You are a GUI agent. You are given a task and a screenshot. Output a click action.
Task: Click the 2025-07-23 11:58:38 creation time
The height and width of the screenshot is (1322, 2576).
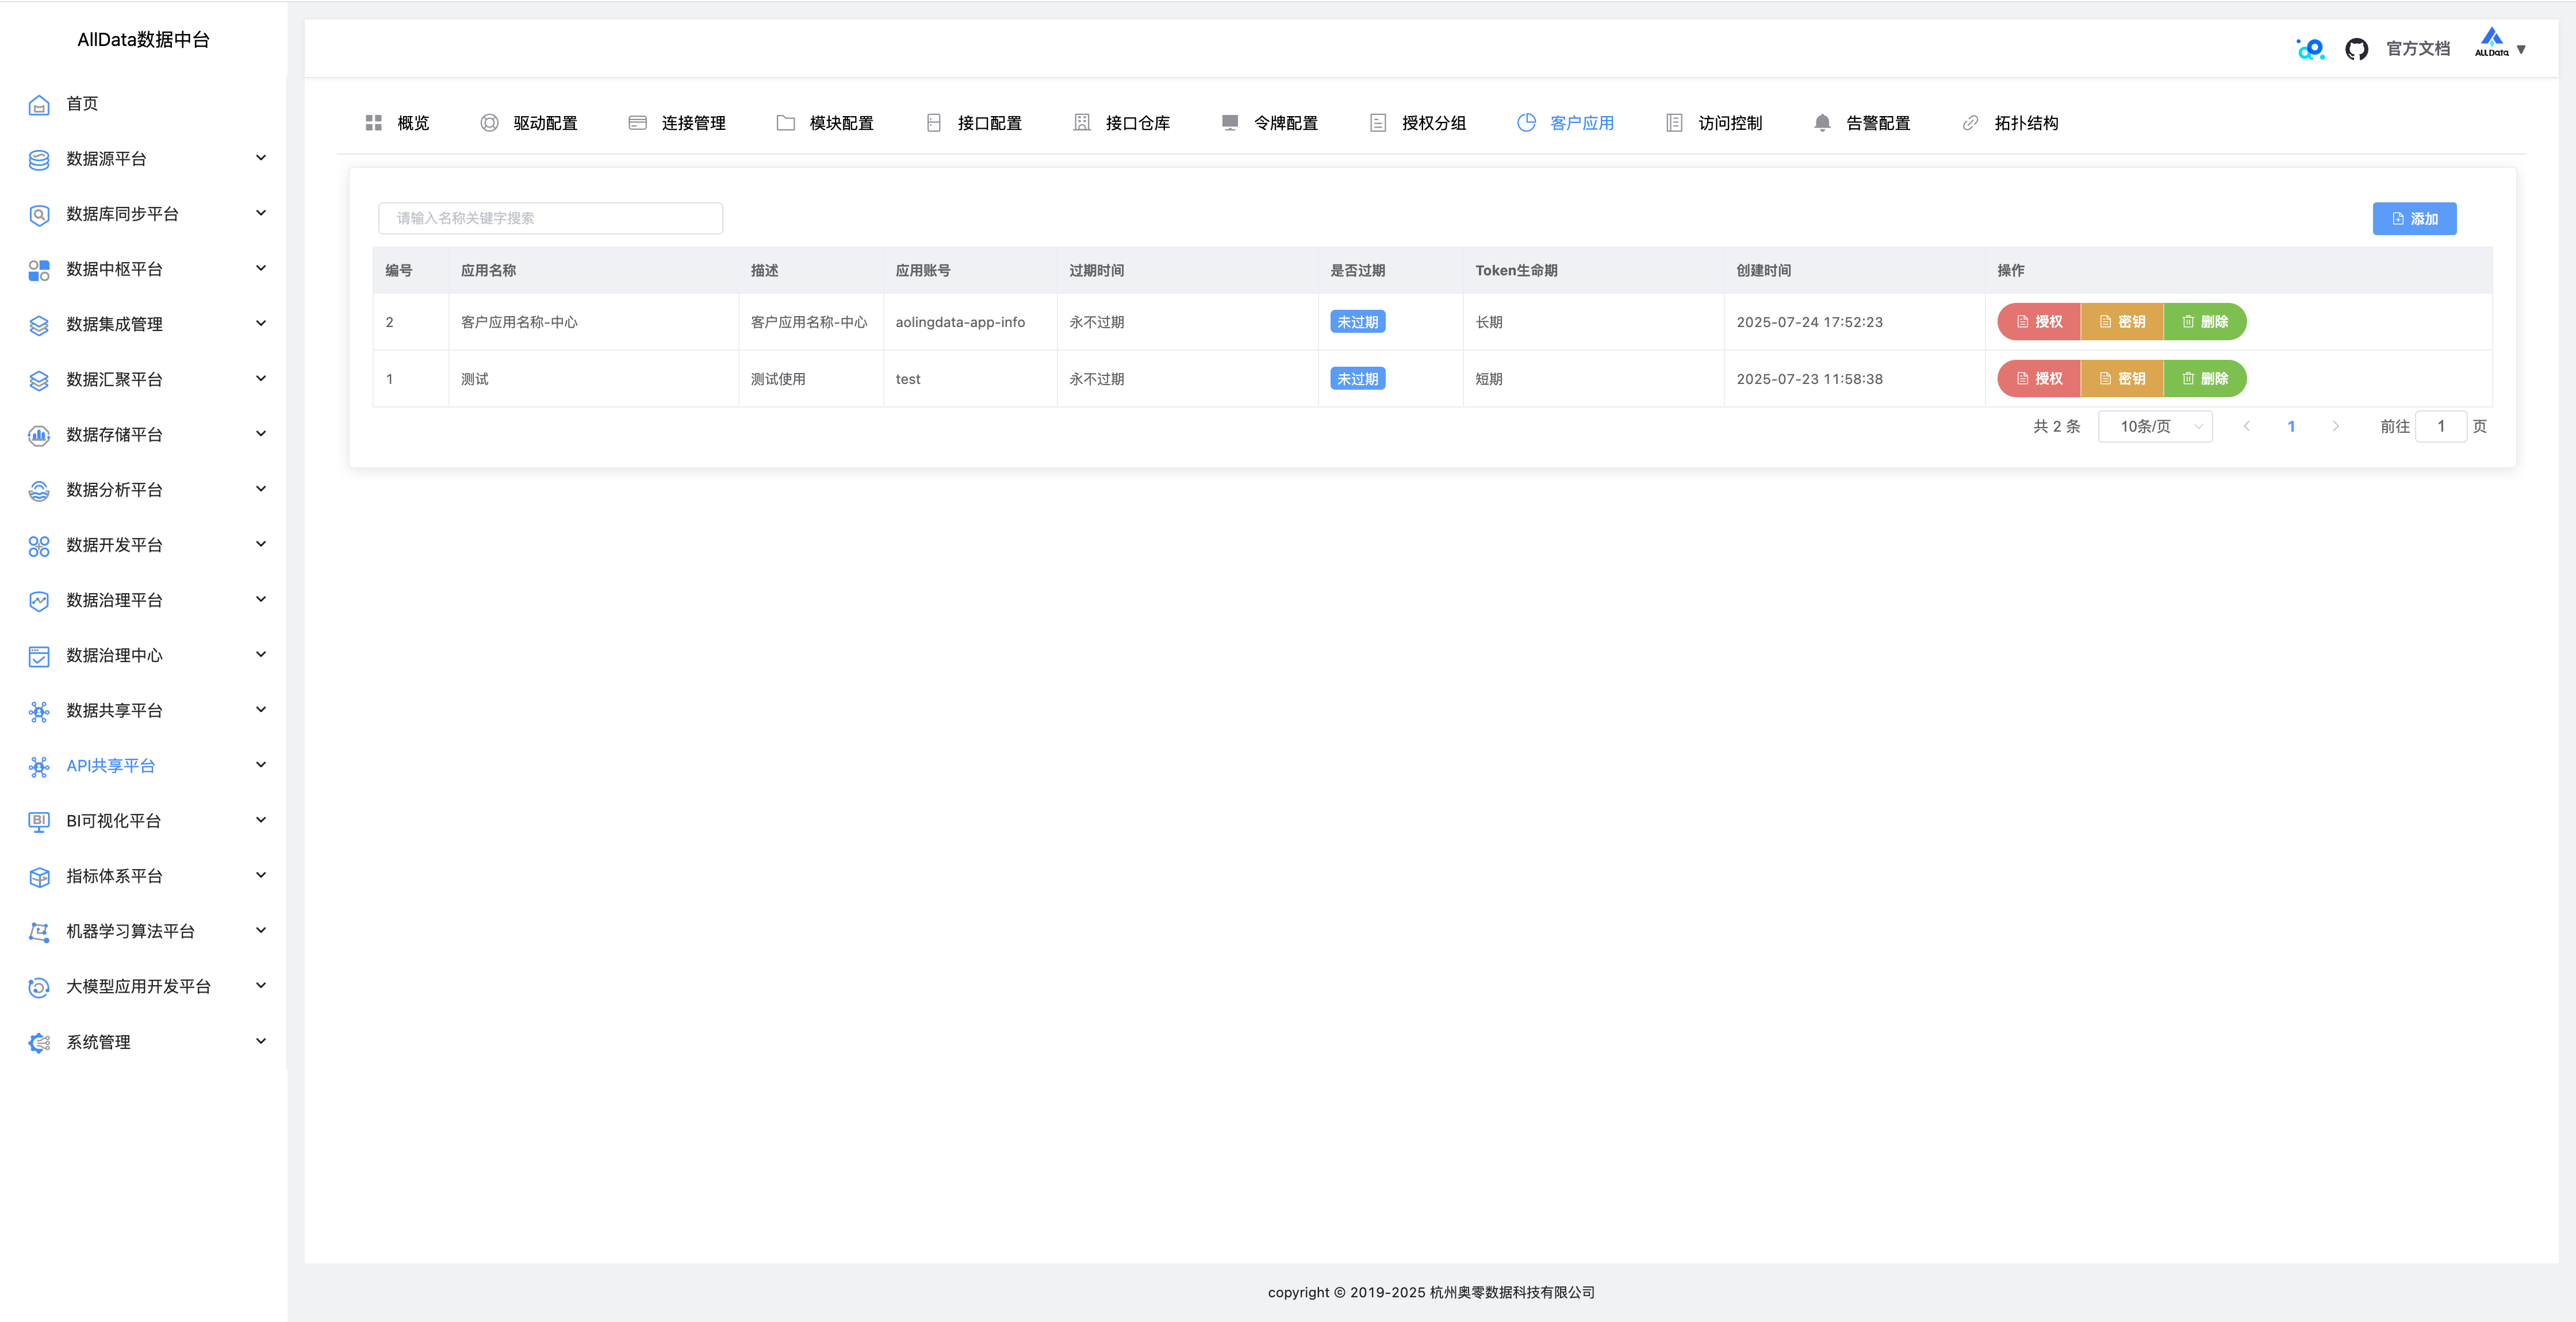(x=1809, y=379)
